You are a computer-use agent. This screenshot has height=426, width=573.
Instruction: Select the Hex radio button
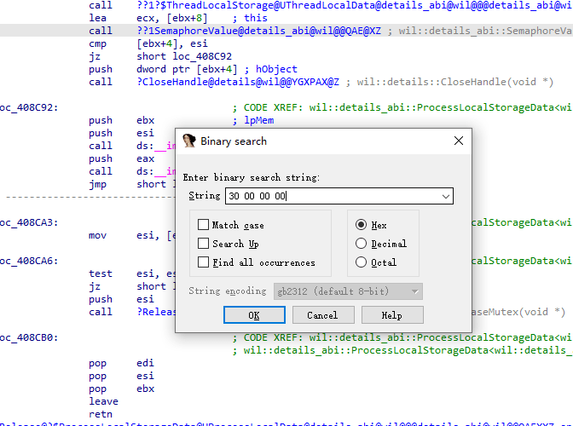coord(361,224)
